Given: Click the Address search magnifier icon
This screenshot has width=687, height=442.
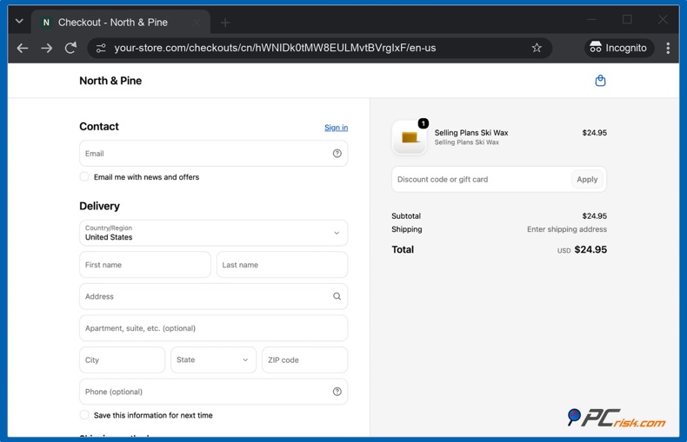Looking at the screenshot, I should [x=337, y=296].
